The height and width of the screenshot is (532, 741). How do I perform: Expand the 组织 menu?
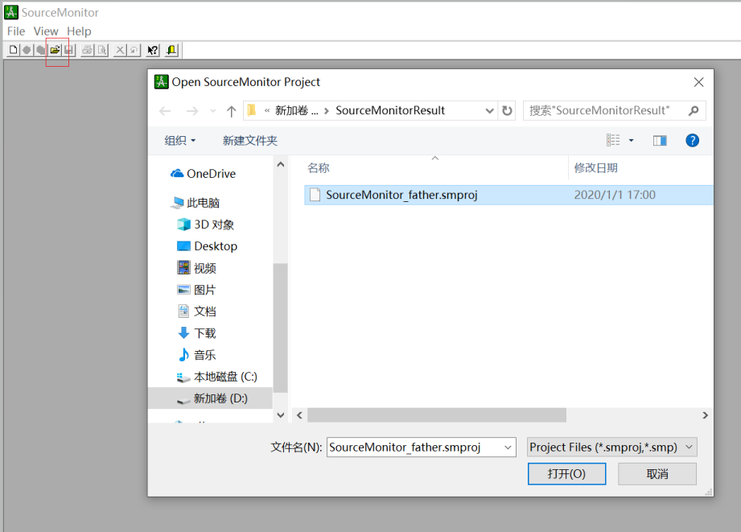(179, 140)
